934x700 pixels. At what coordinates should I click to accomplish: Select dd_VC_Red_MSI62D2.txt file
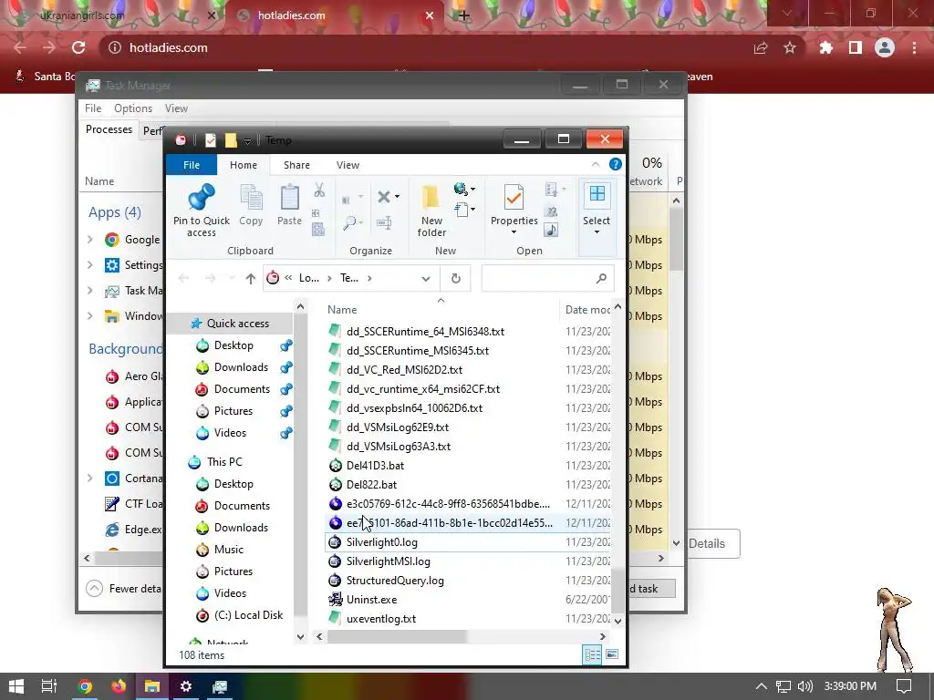[x=404, y=370]
